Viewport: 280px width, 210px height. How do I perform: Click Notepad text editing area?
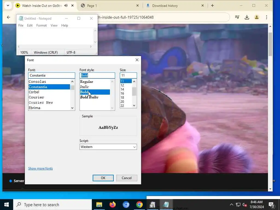point(55,36)
